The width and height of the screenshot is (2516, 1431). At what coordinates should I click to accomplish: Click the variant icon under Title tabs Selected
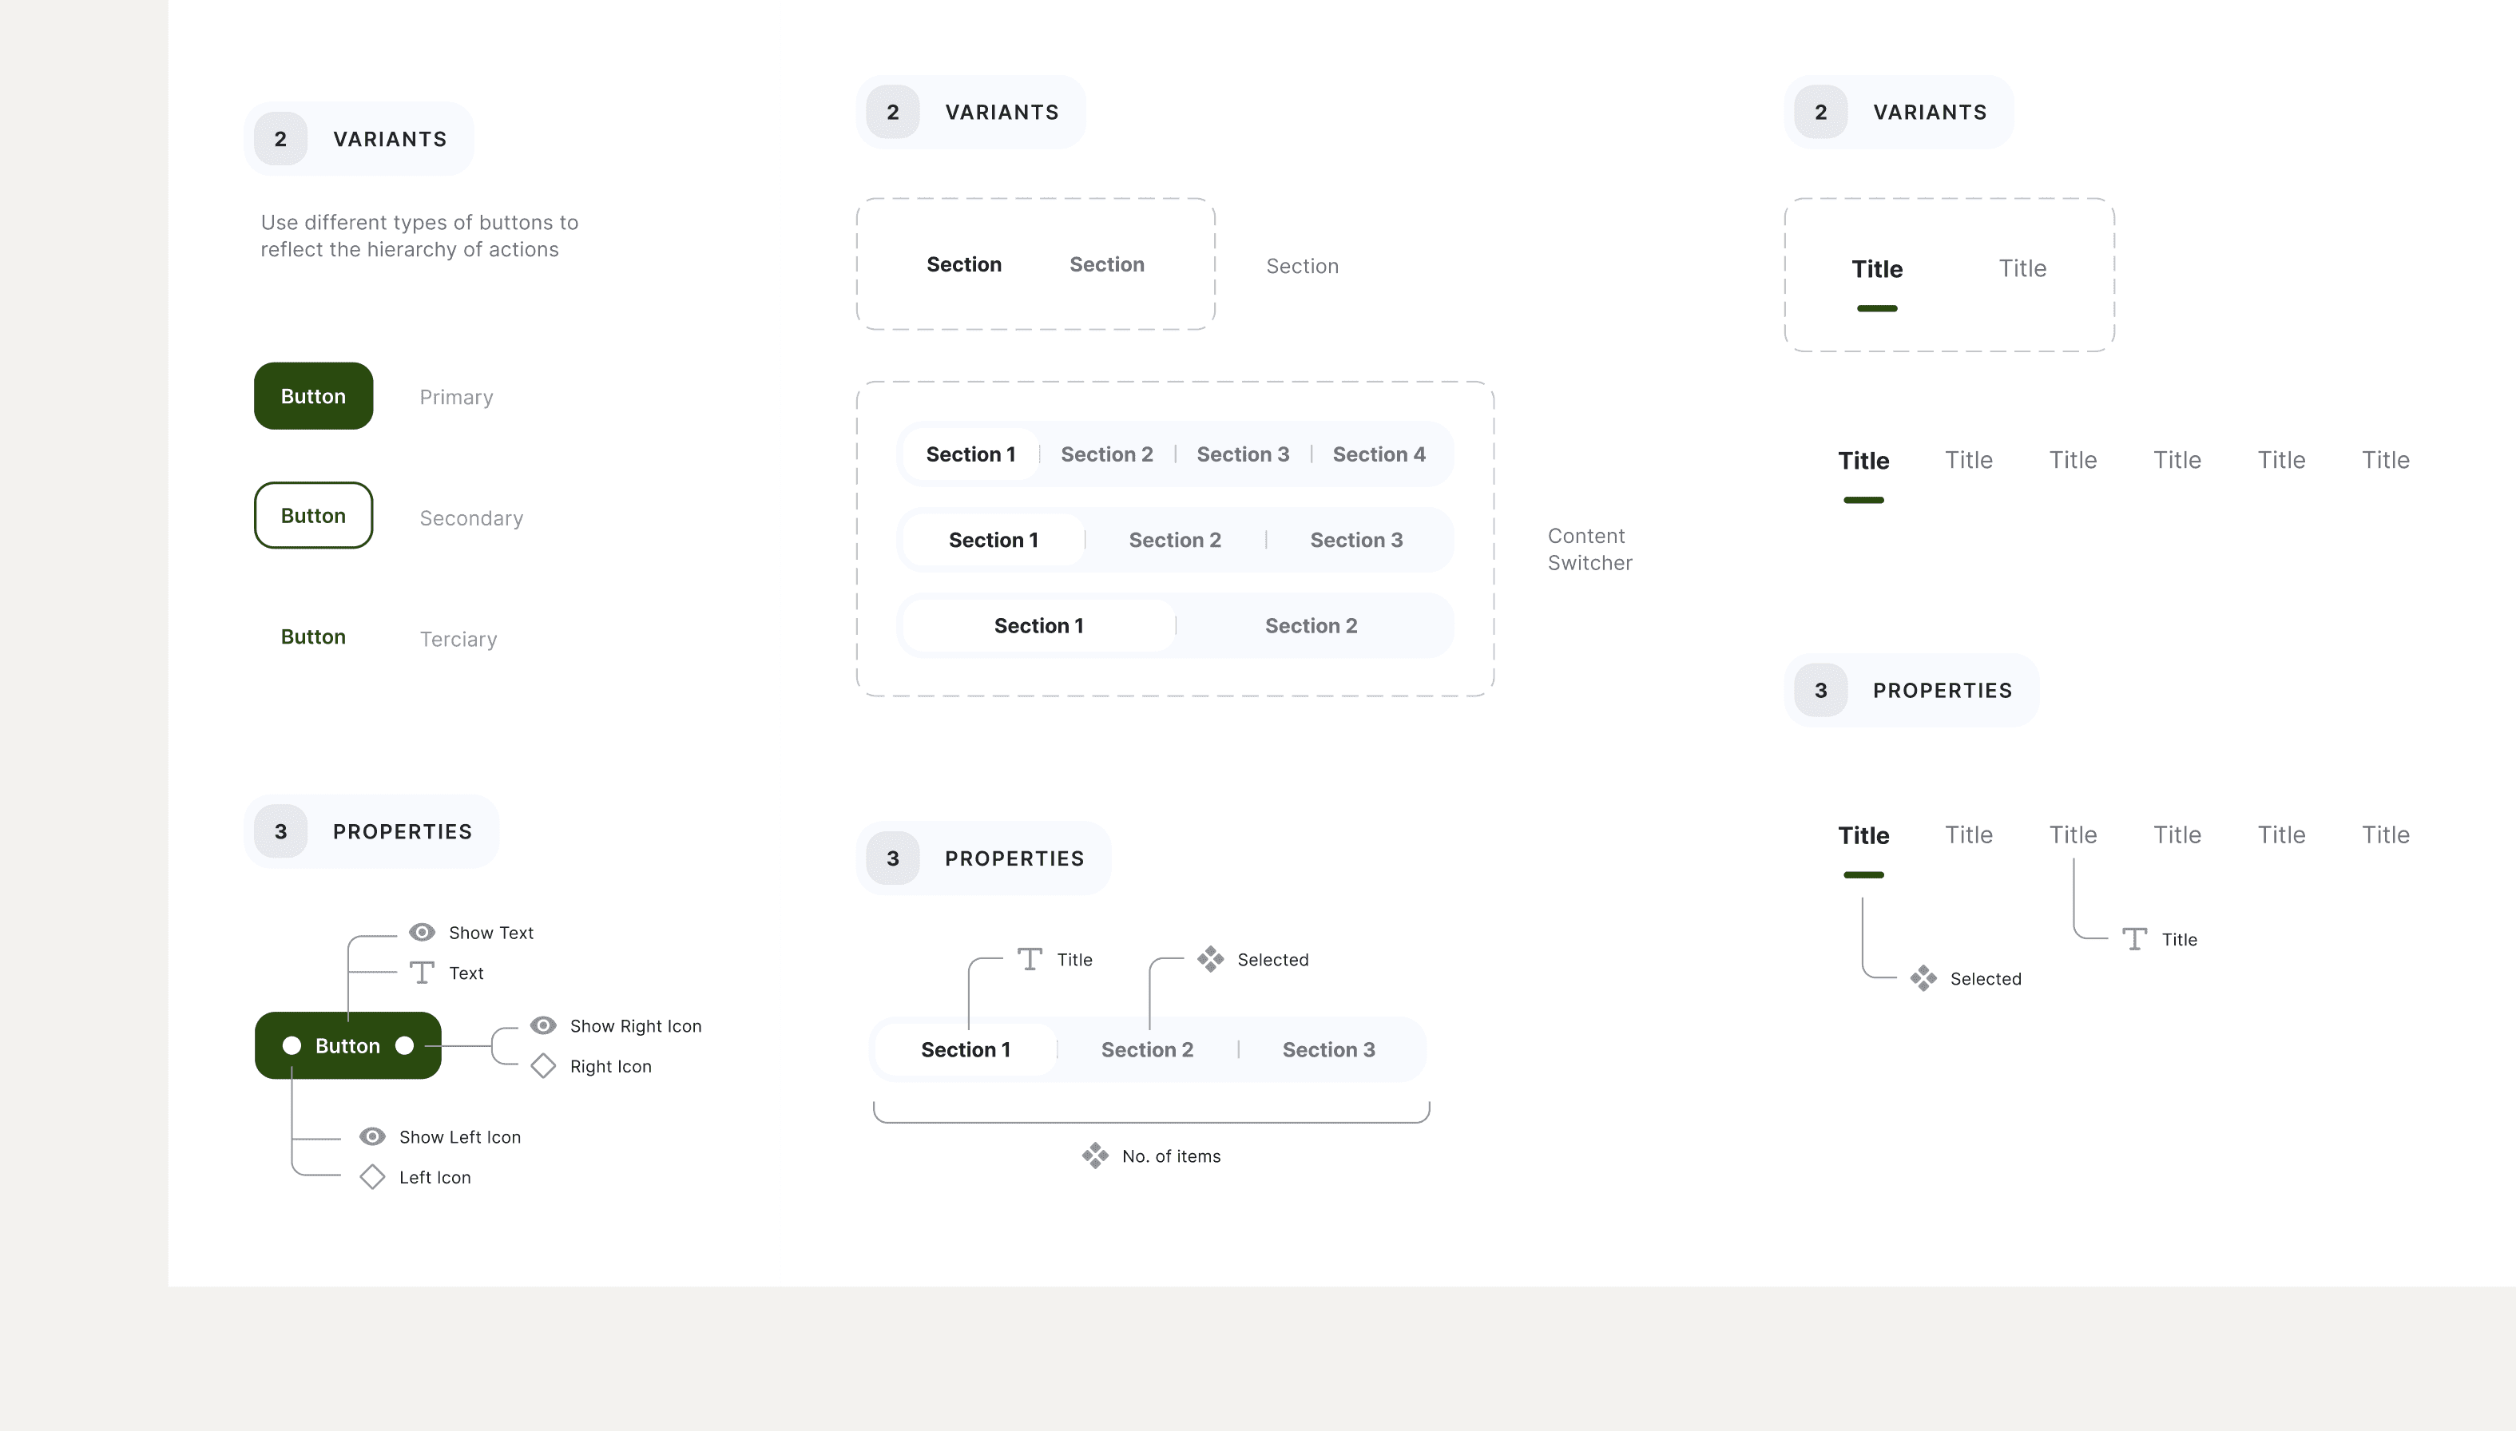coord(1923,978)
